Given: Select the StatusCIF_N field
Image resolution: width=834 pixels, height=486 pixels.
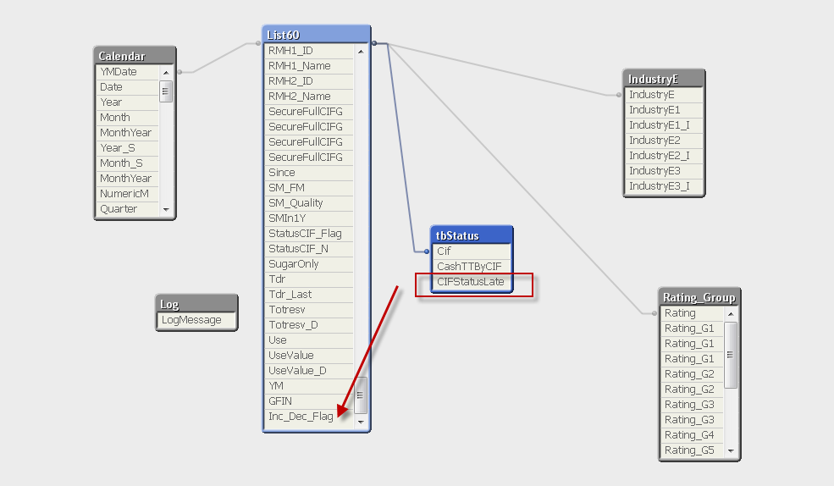Looking at the screenshot, I should pyautogui.click(x=309, y=249).
